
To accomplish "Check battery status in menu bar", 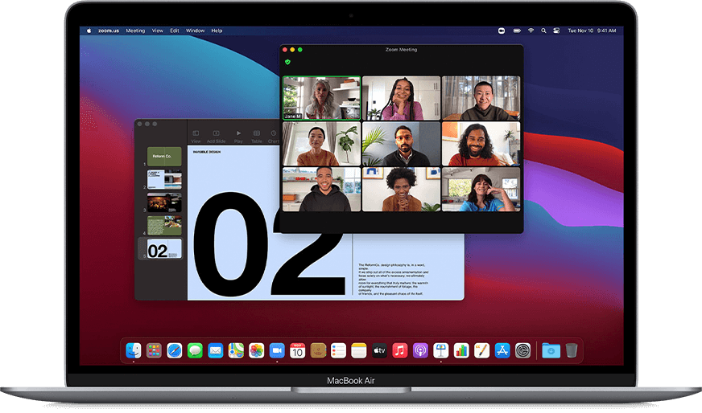I will (x=517, y=31).
